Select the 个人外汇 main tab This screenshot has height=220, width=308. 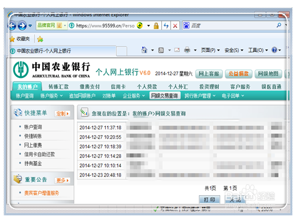click(x=178, y=87)
